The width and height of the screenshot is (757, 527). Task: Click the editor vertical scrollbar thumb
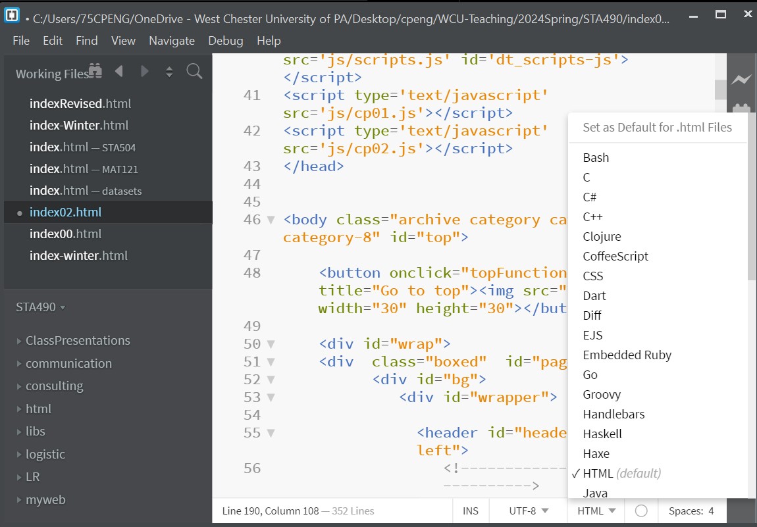click(x=720, y=89)
